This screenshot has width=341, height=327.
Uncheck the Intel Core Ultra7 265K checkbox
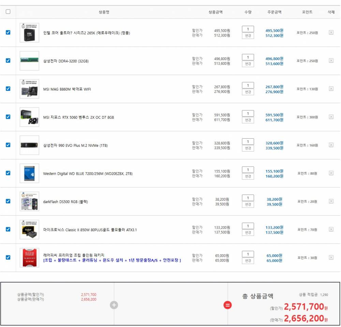8,32
